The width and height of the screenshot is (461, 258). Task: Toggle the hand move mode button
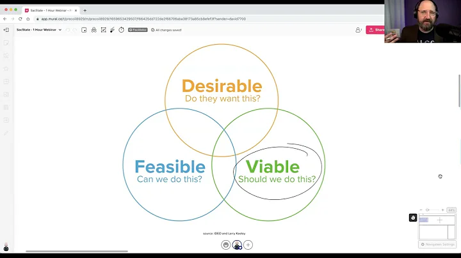[x=413, y=218]
